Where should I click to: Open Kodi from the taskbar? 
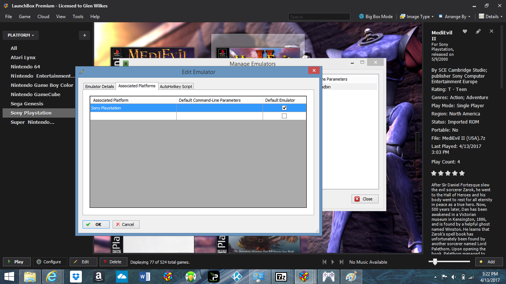236,276
